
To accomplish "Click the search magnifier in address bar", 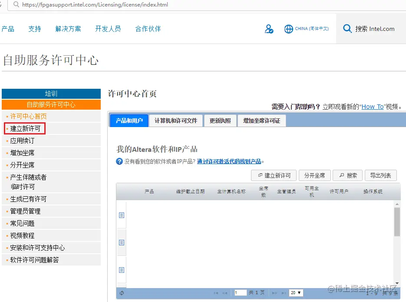I will point(16,4).
